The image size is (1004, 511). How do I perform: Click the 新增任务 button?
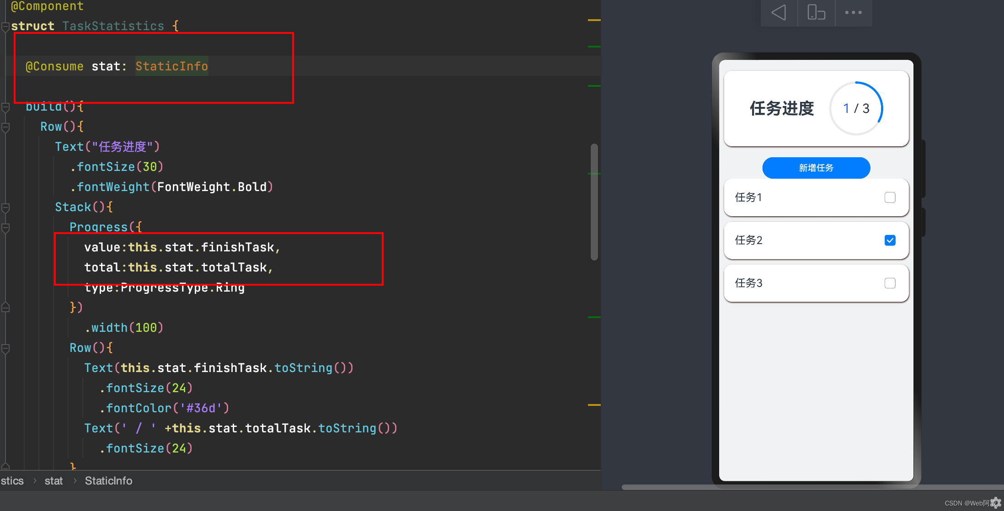click(x=816, y=168)
